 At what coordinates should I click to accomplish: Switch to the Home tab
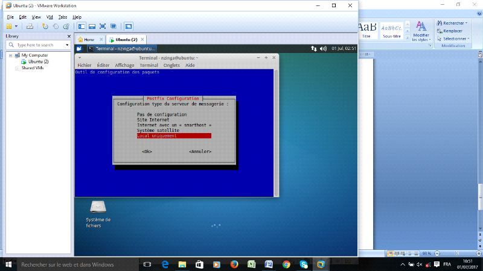[89, 40]
